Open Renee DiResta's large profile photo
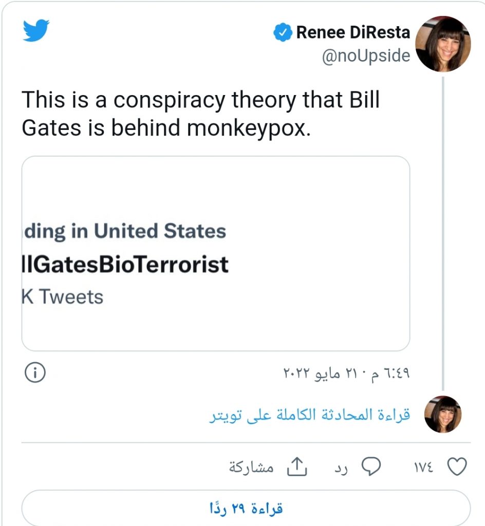Image resolution: width=485 pixels, height=526 pixels. [x=443, y=44]
